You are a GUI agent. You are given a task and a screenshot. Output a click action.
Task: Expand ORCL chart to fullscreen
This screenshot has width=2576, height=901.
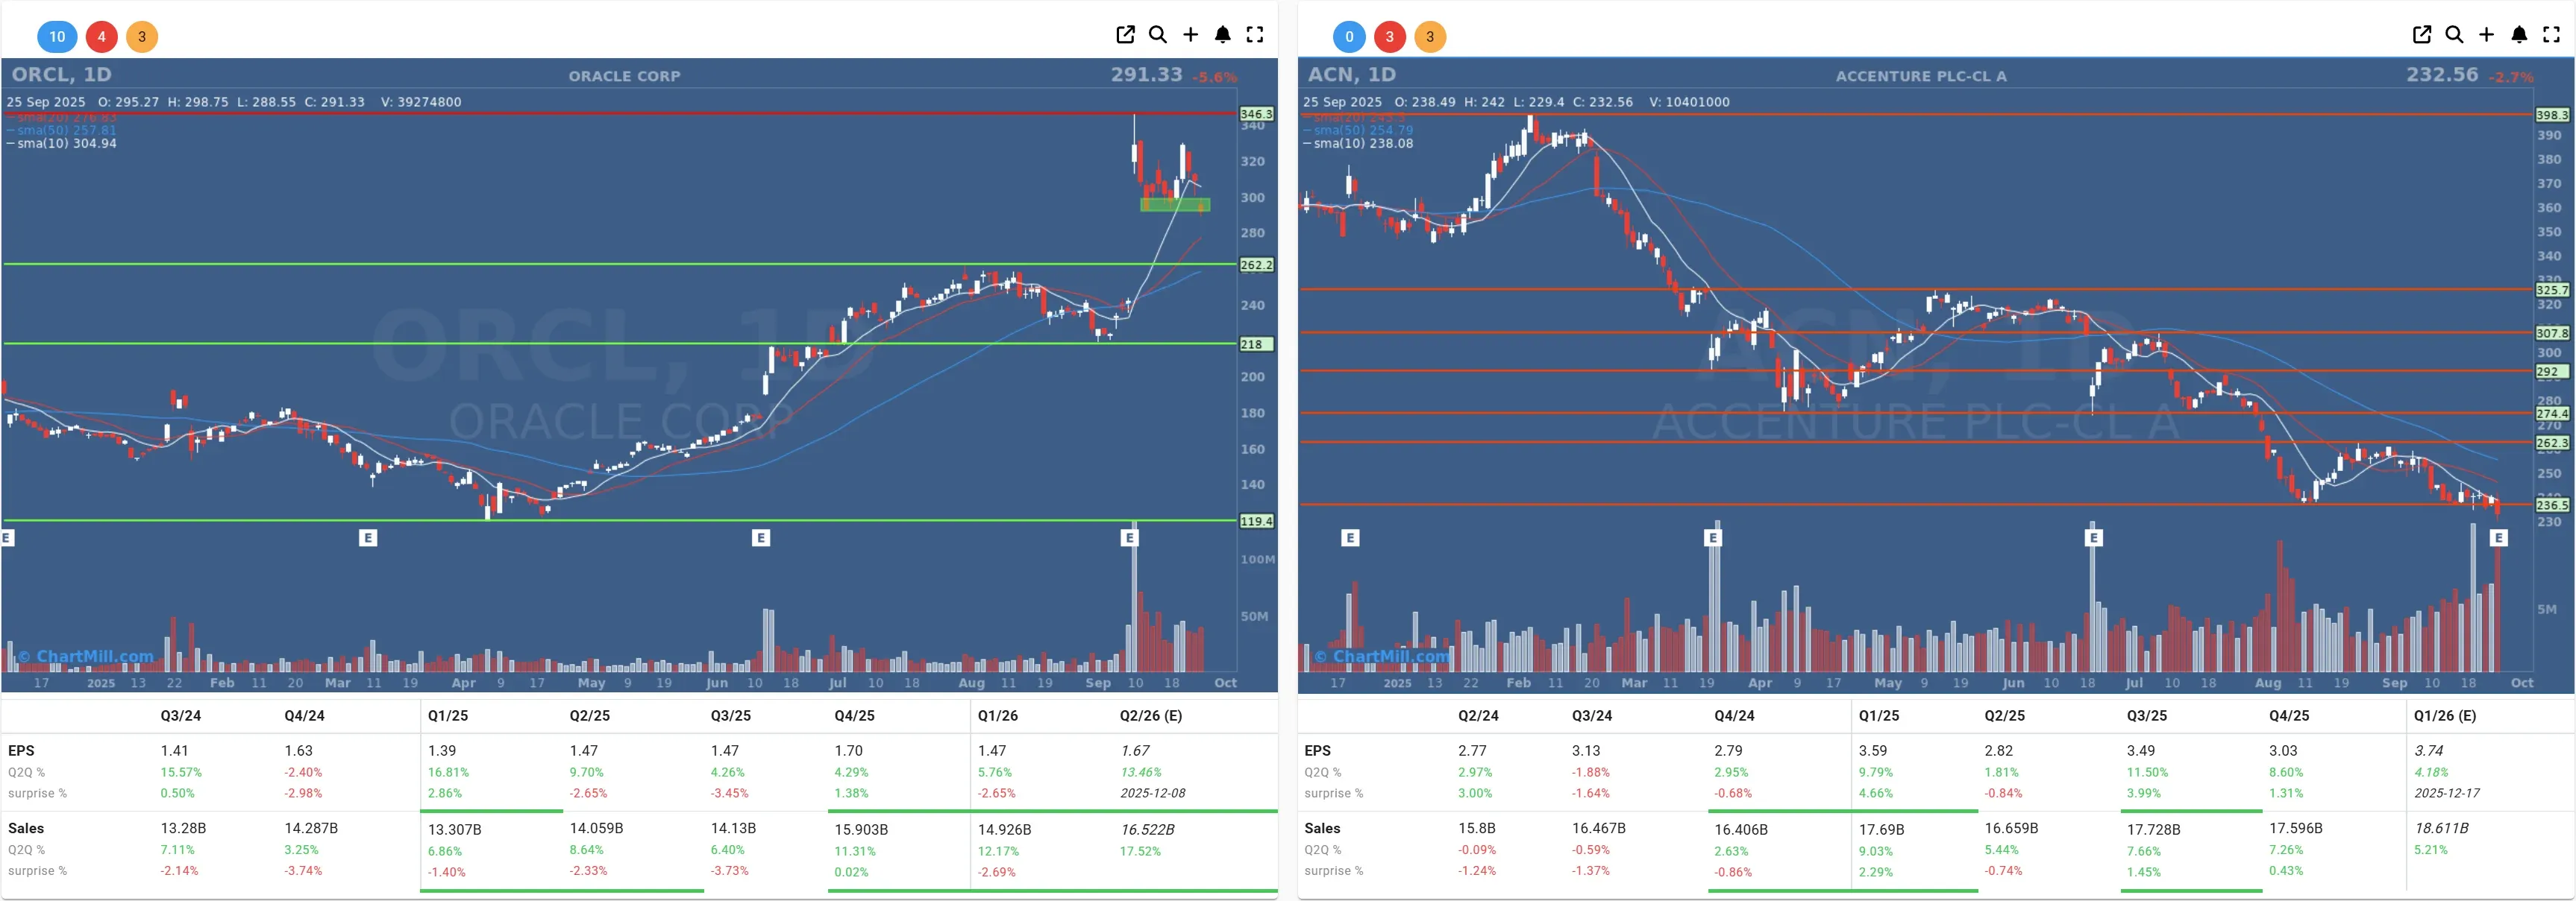1255,35
